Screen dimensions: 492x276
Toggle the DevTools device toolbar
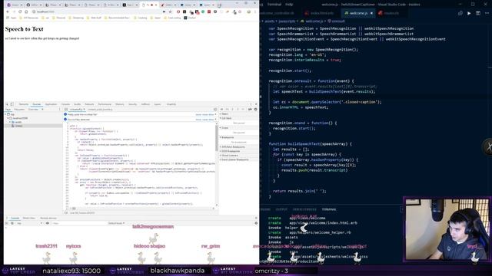click(x=12, y=104)
